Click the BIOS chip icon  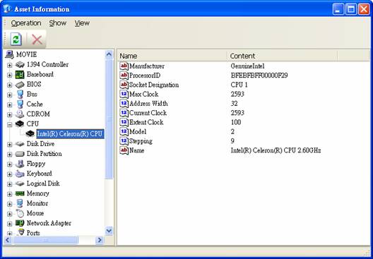[20, 85]
